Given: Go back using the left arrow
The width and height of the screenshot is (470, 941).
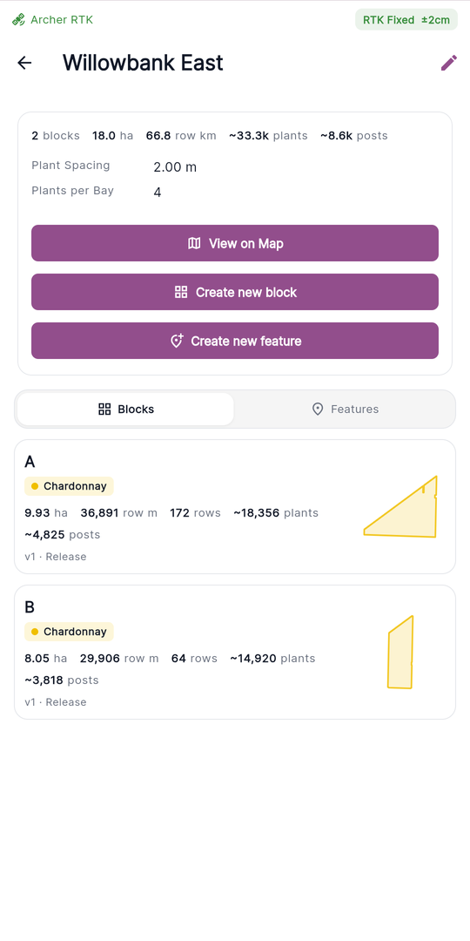Looking at the screenshot, I should pos(24,63).
